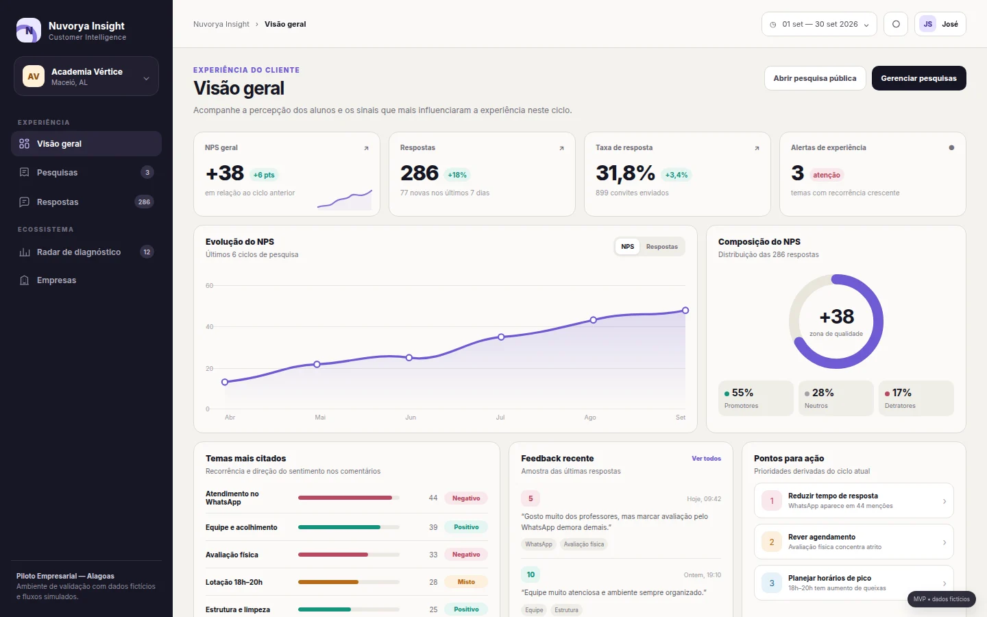Open Respostas card arrow icon

click(x=561, y=148)
